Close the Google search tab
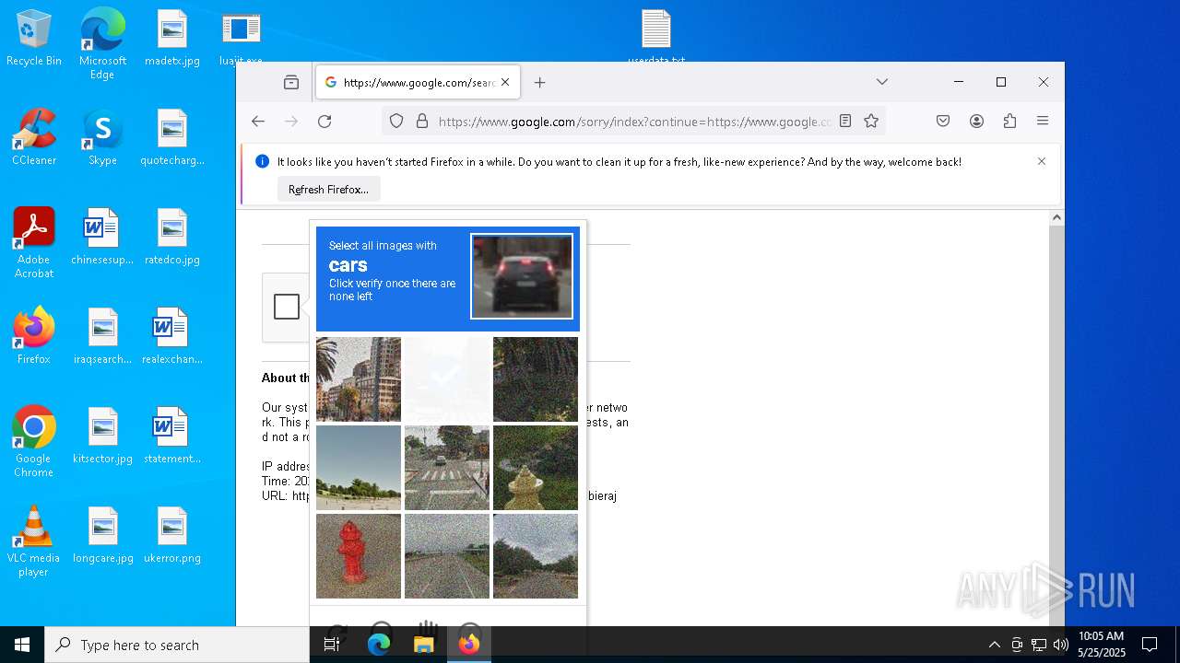The image size is (1180, 663). pyautogui.click(x=505, y=82)
